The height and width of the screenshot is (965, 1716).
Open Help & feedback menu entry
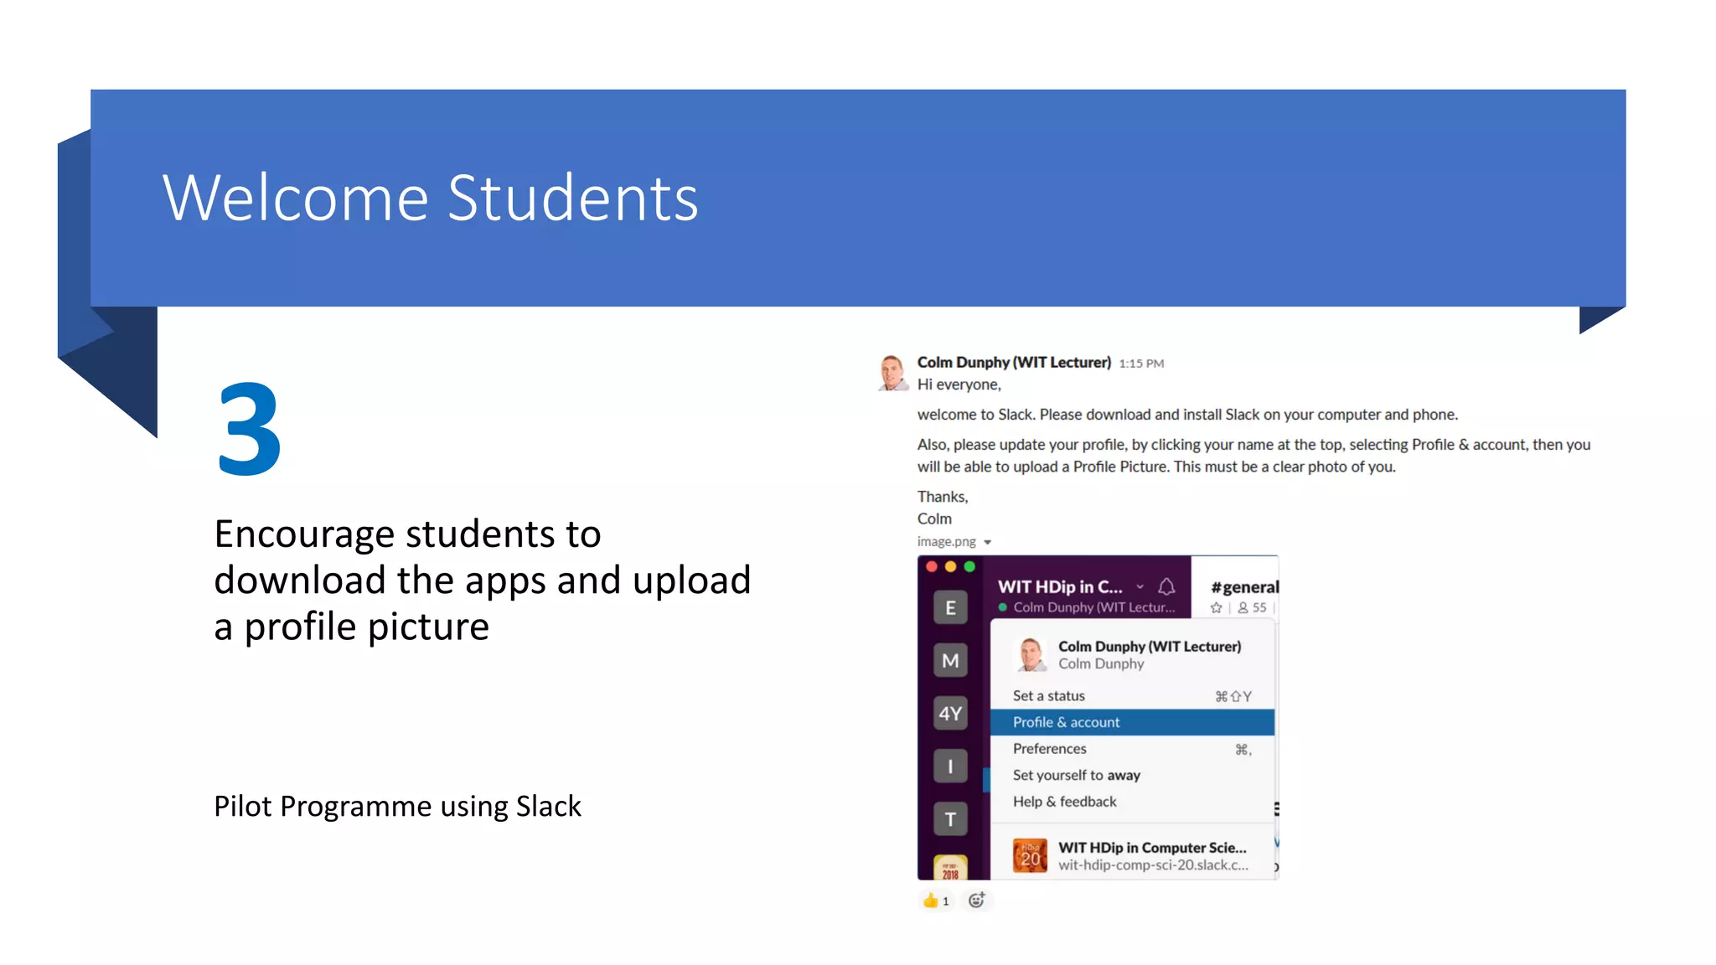click(x=1132, y=802)
